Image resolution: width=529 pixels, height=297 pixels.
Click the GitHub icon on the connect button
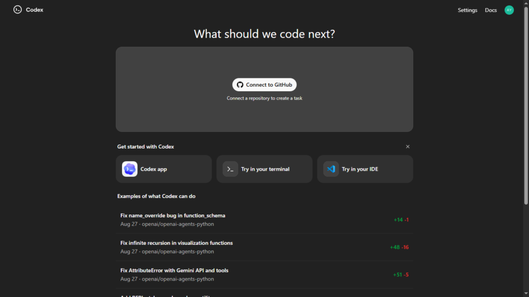(x=239, y=85)
